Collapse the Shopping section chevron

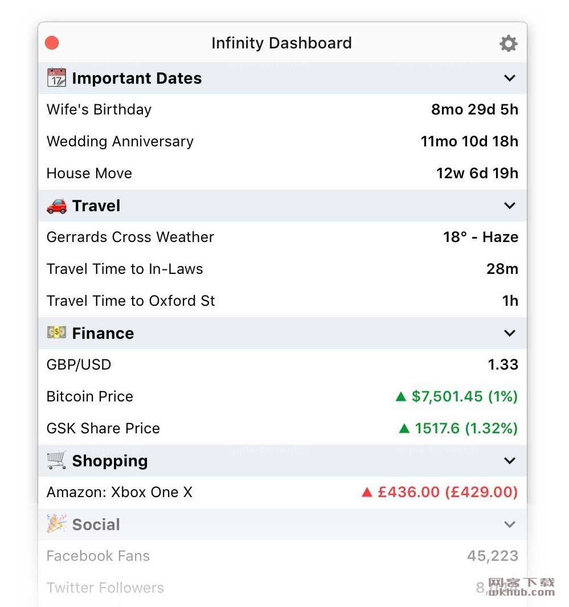coord(510,461)
